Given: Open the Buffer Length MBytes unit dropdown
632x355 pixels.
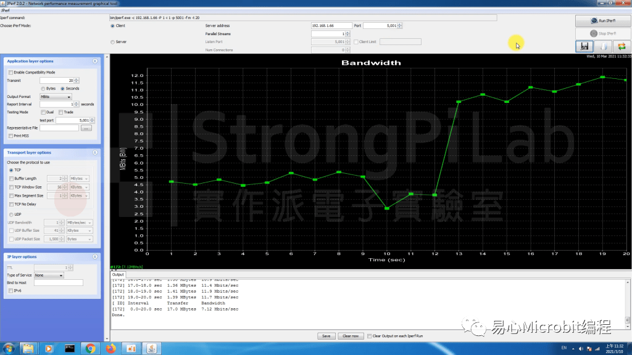Looking at the screenshot, I should click(79, 179).
